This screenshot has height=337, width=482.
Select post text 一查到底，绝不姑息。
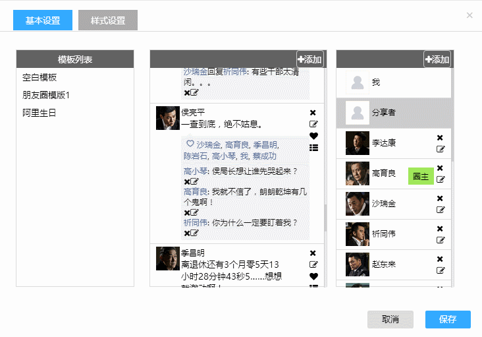pos(222,124)
